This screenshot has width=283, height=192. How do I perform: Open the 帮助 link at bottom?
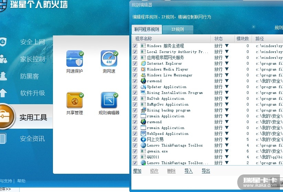coord(21,181)
